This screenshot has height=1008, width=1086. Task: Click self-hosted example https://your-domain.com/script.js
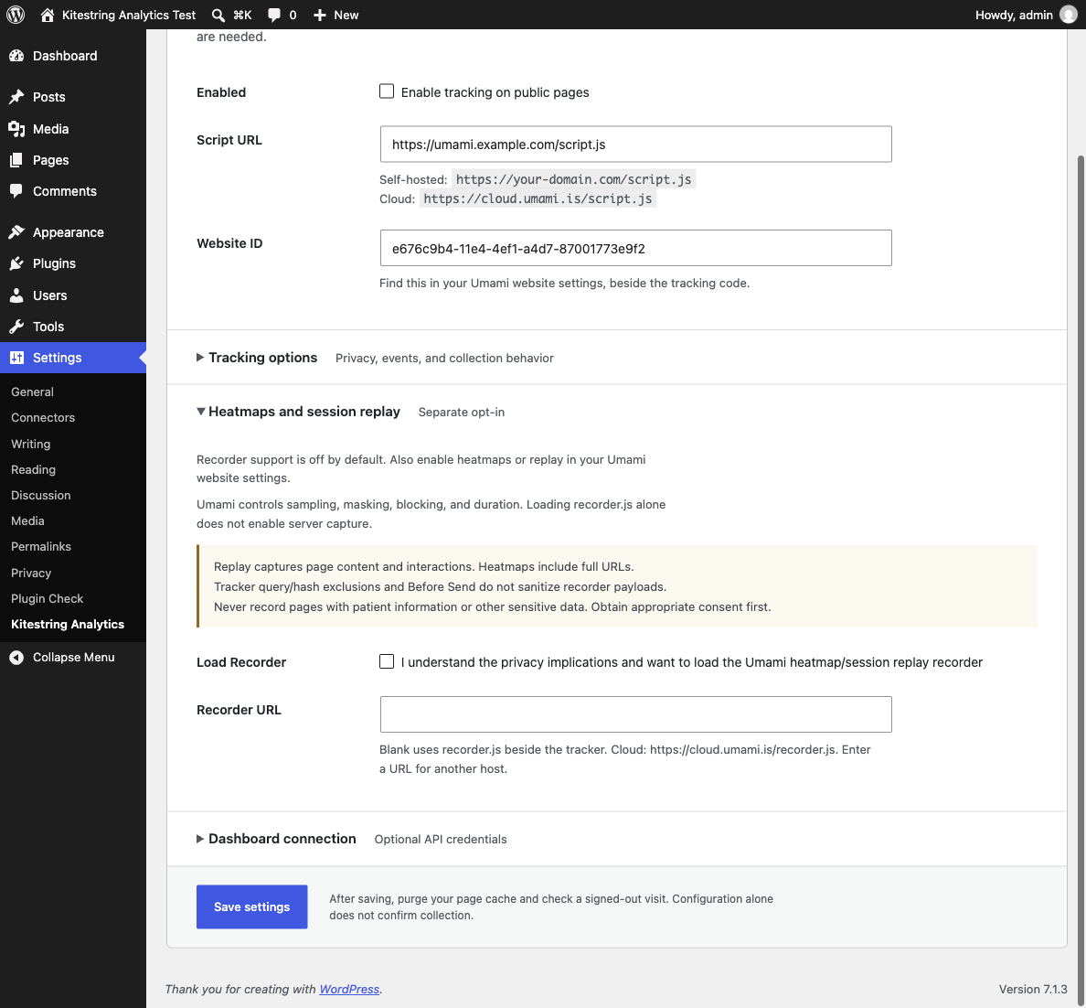[x=573, y=179]
